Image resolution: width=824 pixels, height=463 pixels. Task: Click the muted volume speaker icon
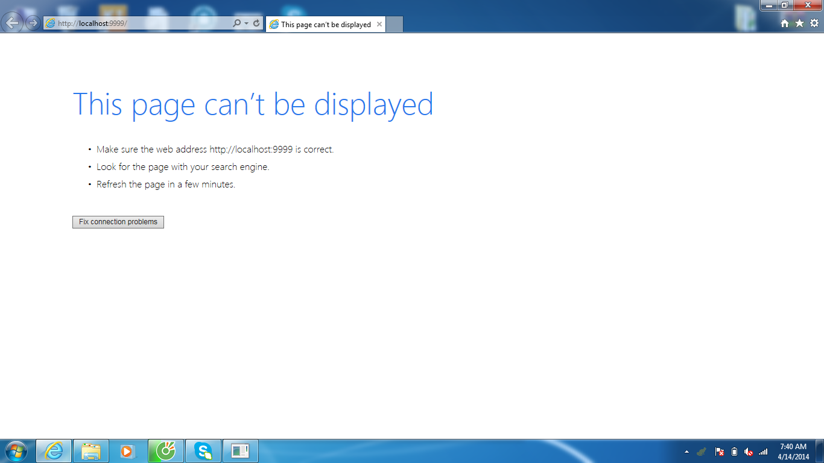point(749,452)
